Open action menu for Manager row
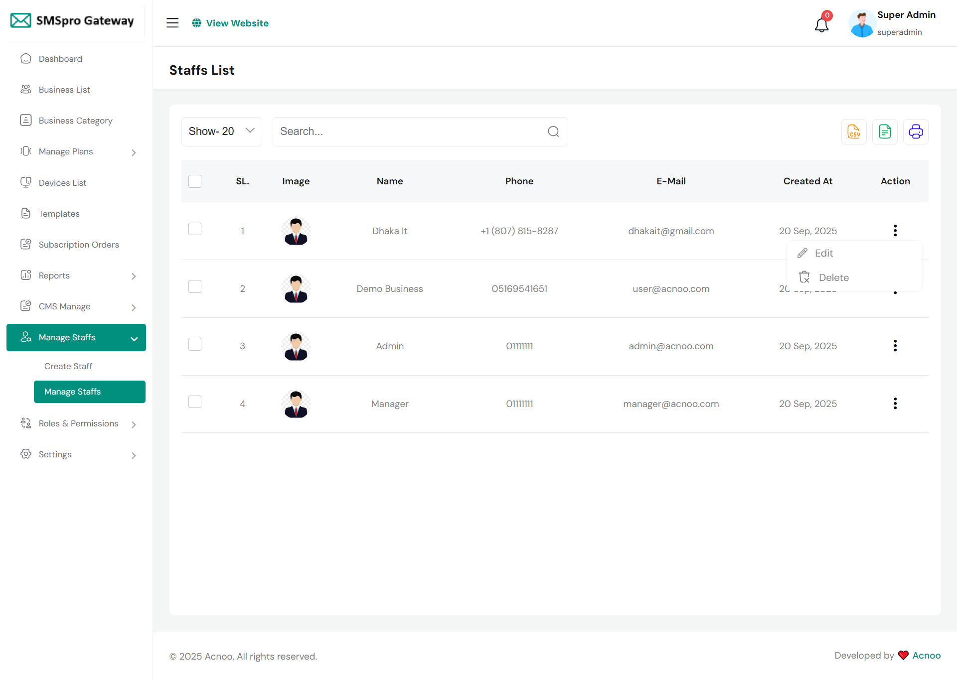This screenshot has height=679, width=957. (x=895, y=404)
